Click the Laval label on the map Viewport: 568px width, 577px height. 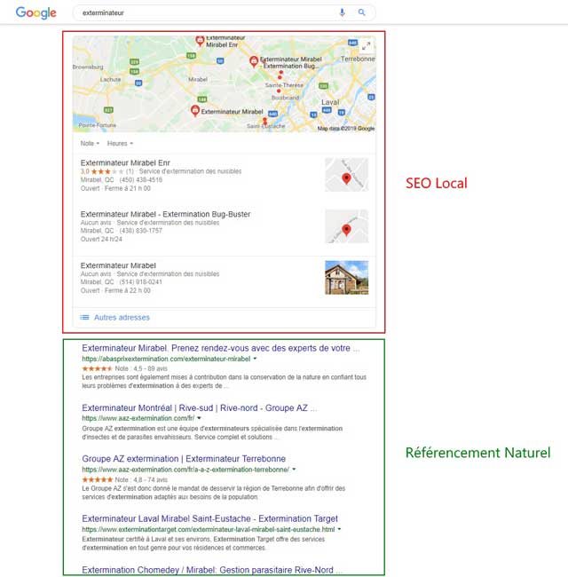coord(330,102)
